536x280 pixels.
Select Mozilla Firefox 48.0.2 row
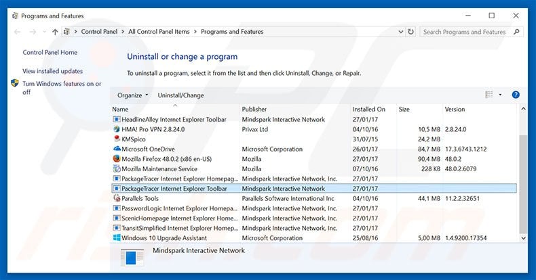tap(314, 159)
